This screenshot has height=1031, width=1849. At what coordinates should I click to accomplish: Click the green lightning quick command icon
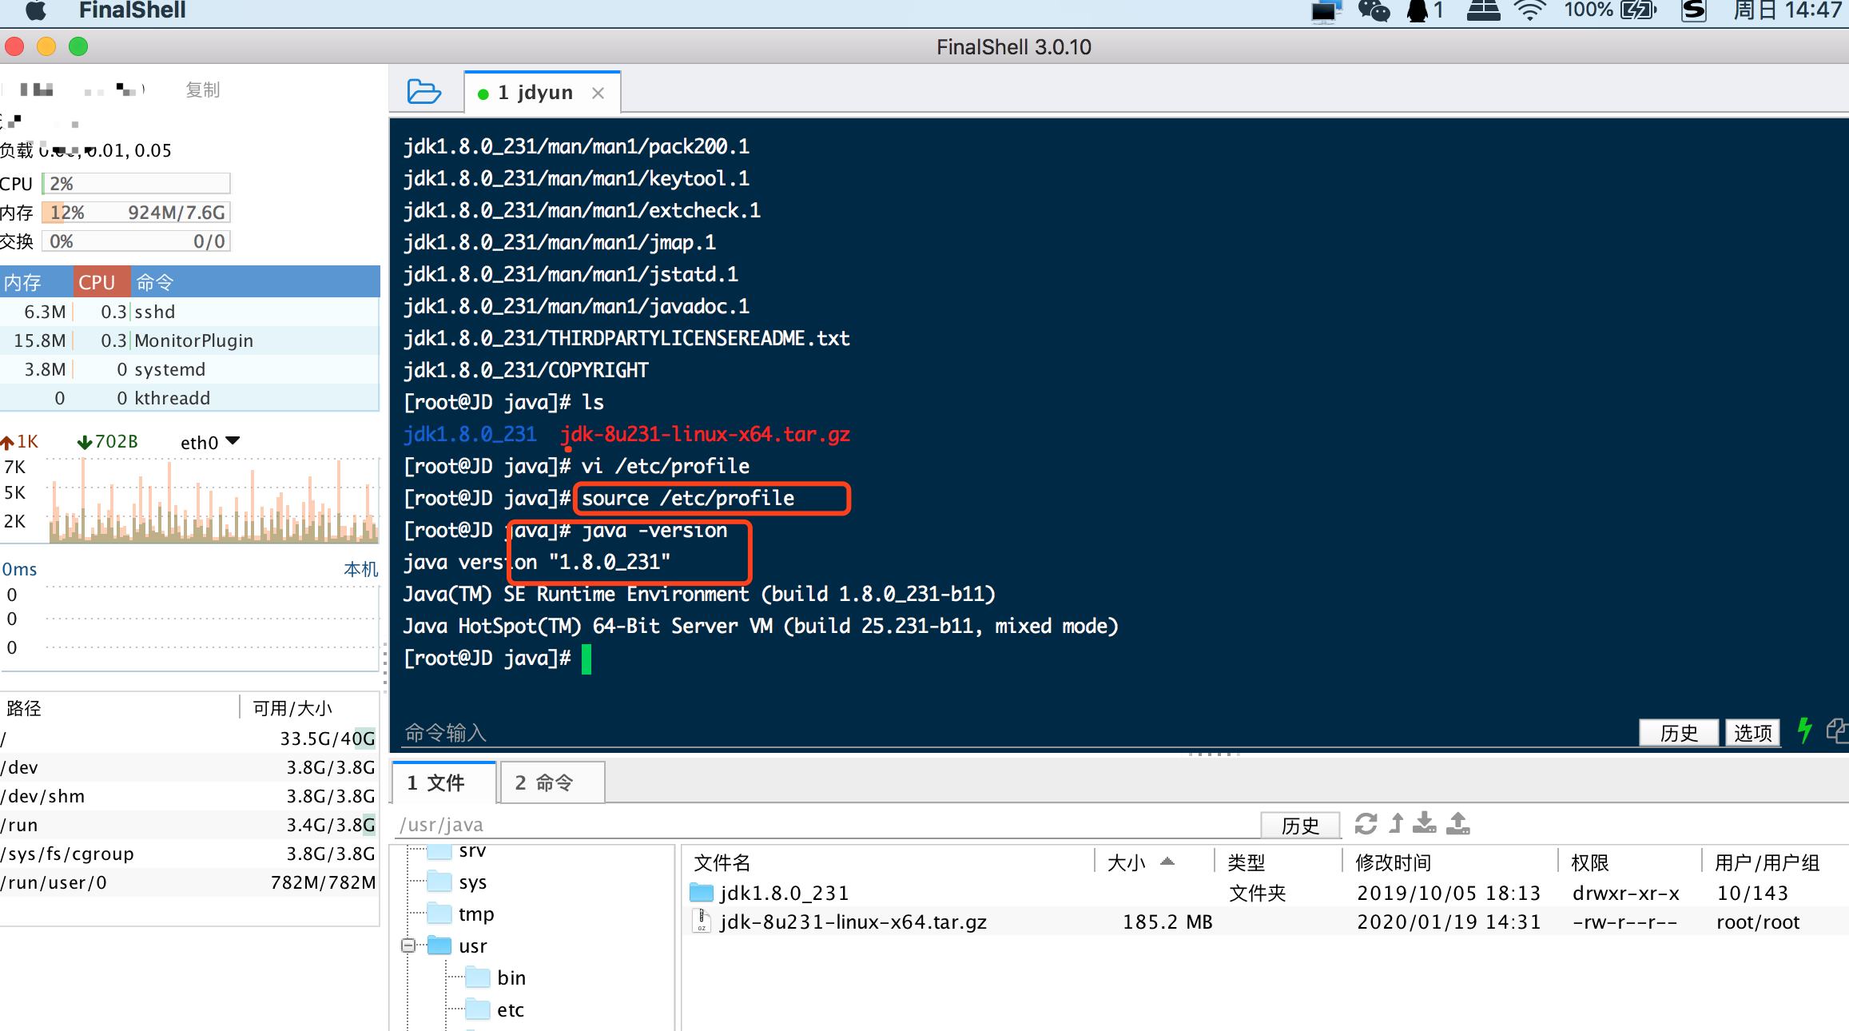coord(1804,730)
